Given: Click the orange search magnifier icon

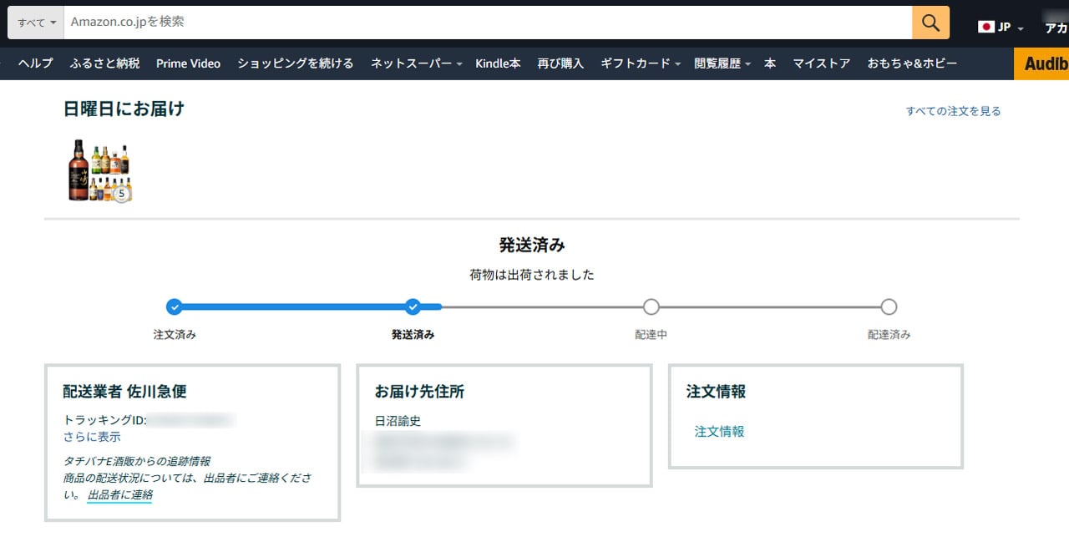Looking at the screenshot, I should [930, 21].
